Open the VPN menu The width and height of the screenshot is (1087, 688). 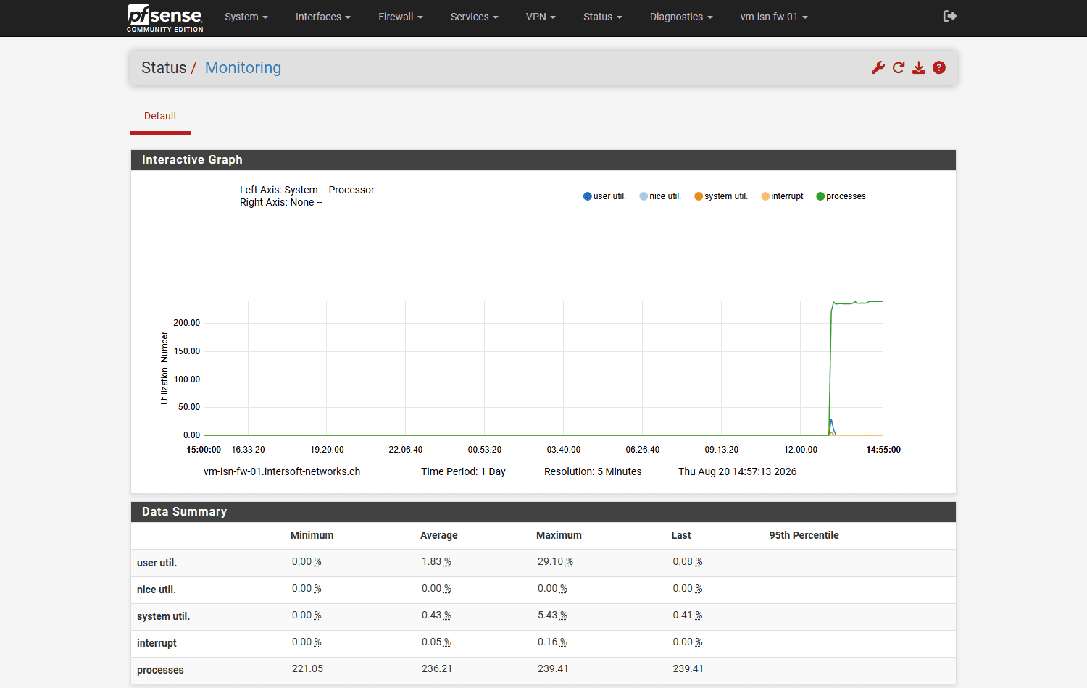pyautogui.click(x=541, y=17)
